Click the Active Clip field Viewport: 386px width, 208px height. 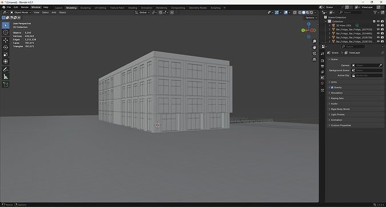click(367, 75)
